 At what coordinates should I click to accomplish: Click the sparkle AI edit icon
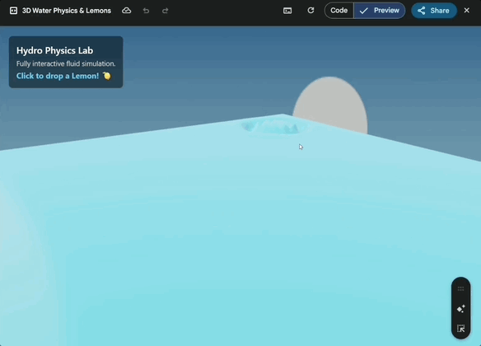click(460, 309)
